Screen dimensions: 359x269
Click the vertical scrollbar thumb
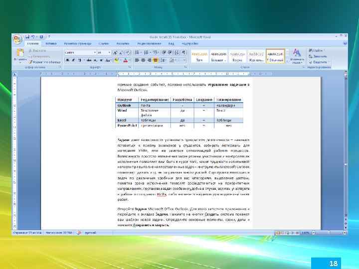click(346, 164)
